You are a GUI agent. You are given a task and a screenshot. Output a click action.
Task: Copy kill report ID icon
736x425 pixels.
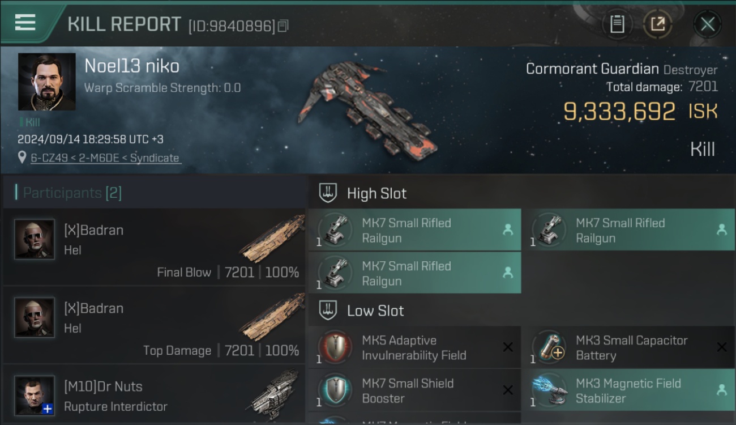tap(283, 26)
